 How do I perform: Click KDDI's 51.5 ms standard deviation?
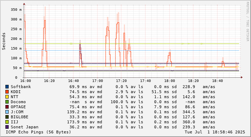tap(160, 92)
